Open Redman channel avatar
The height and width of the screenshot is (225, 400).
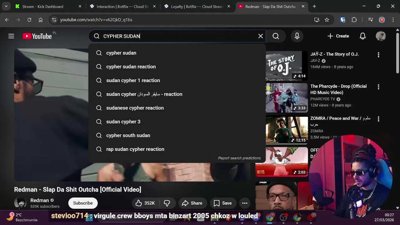coord(20,203)
